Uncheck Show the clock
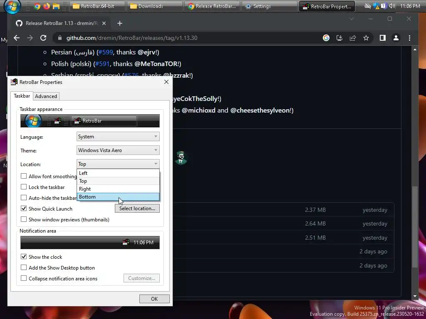Viewport: 426px width, 319px height. [x=24, y=257]
